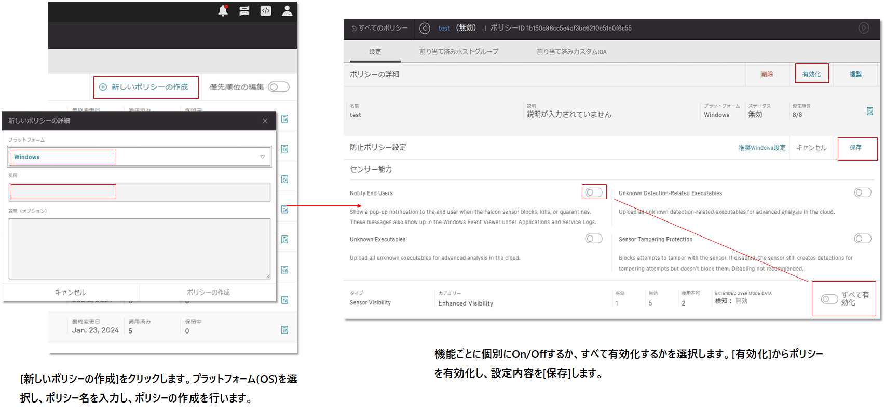Click ポリシーの作成 button in dialog
Image resolution: width=885 pixels, height=416 pixels.
pos(208,292)
